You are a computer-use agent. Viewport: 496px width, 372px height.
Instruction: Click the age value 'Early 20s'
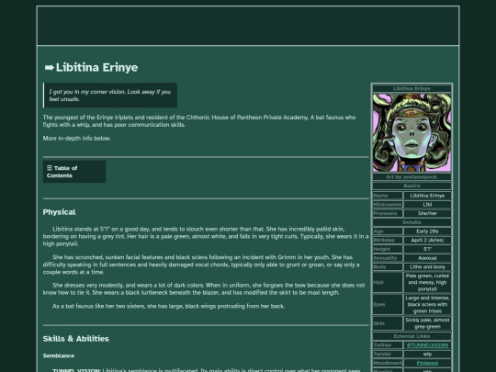(x=427, y=231)
